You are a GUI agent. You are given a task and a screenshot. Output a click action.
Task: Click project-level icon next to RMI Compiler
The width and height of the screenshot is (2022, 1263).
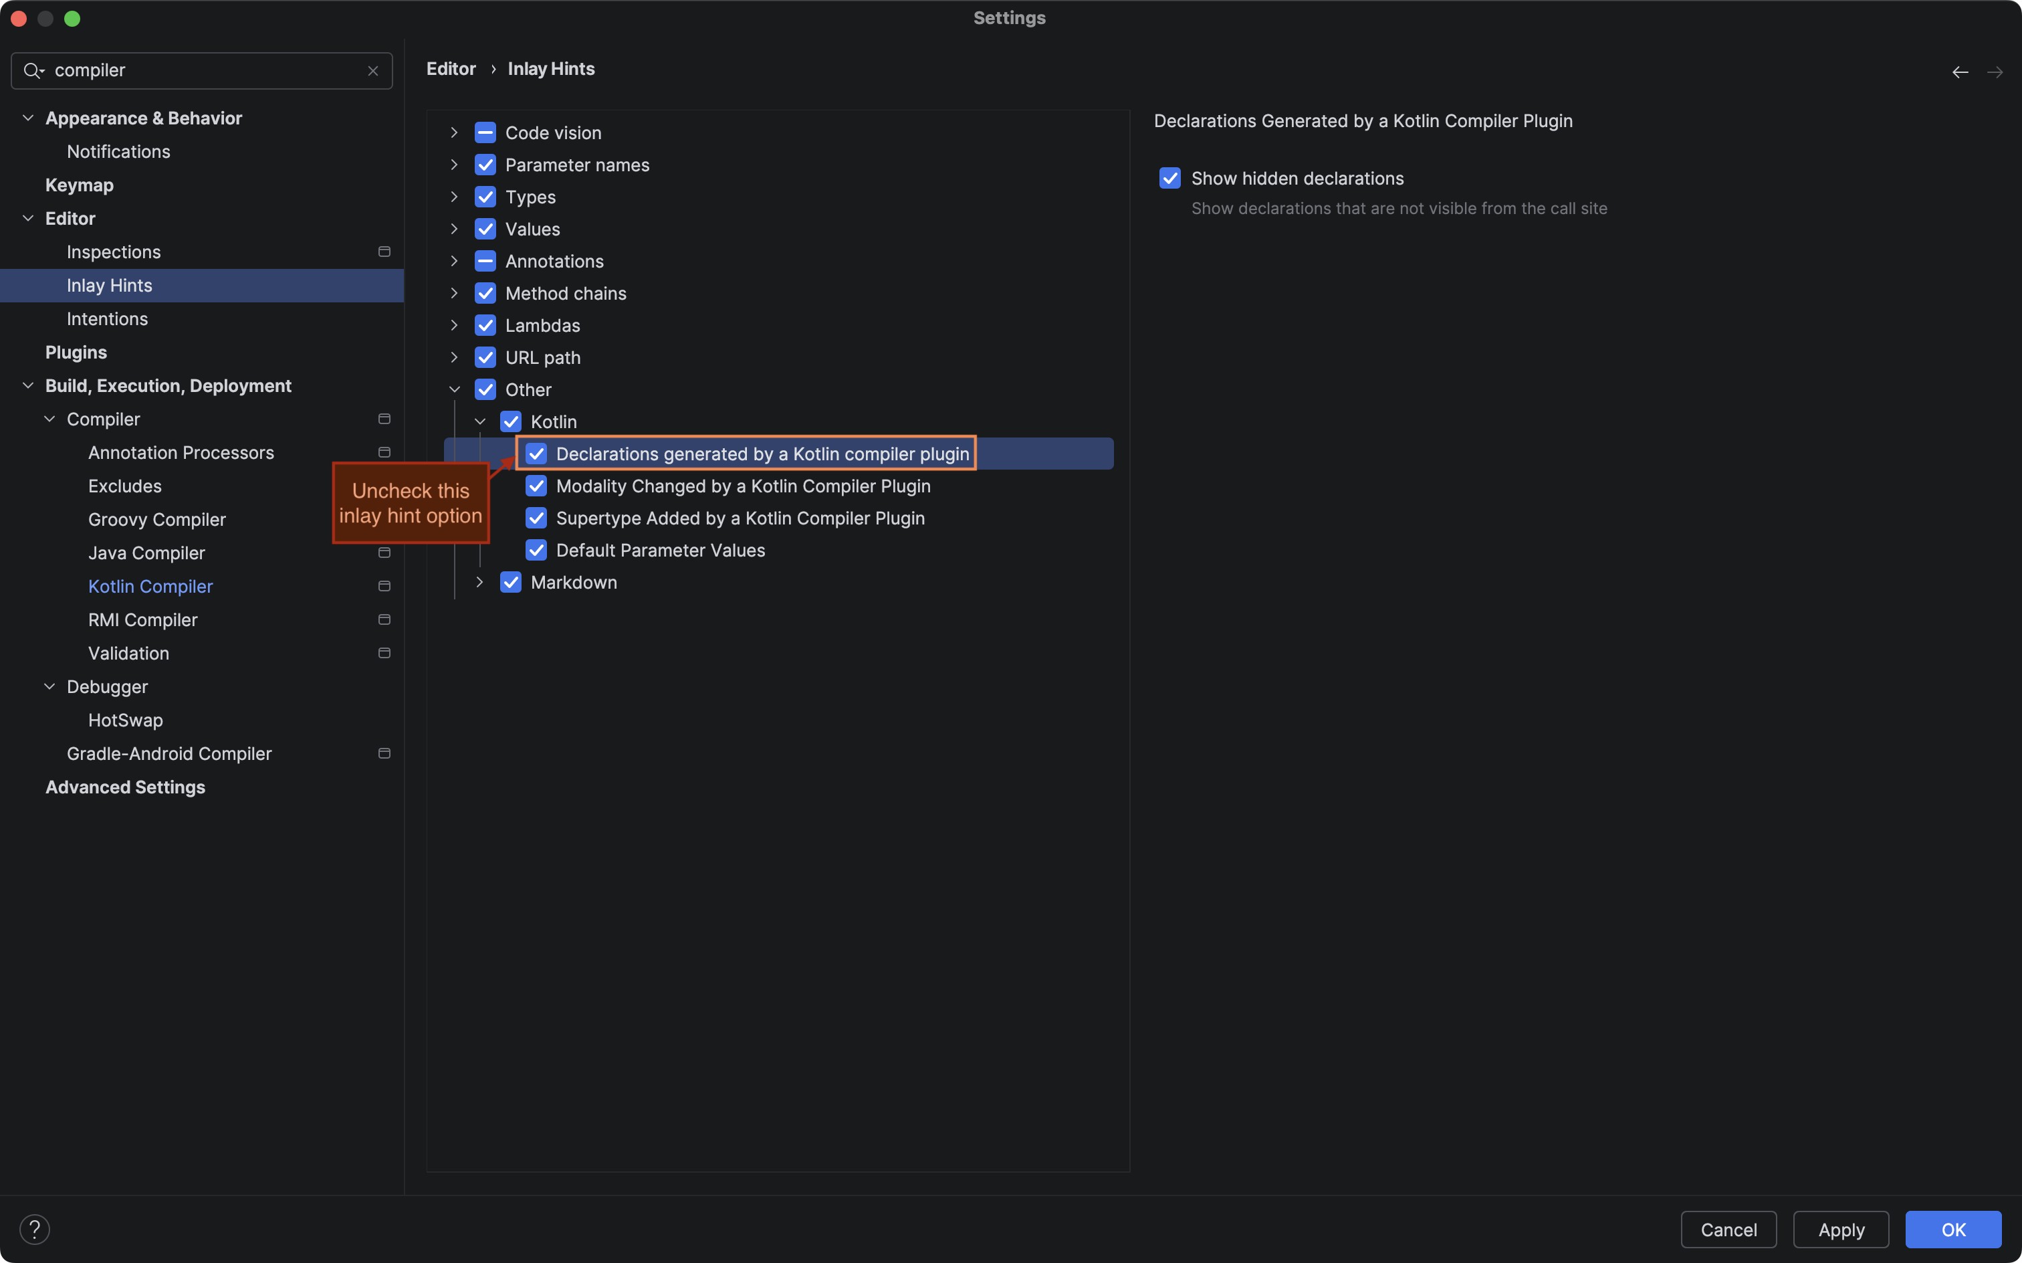tap(384, 619)
